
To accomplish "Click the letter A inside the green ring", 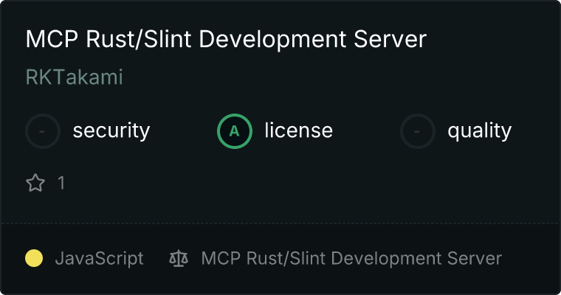I will 234,131.
